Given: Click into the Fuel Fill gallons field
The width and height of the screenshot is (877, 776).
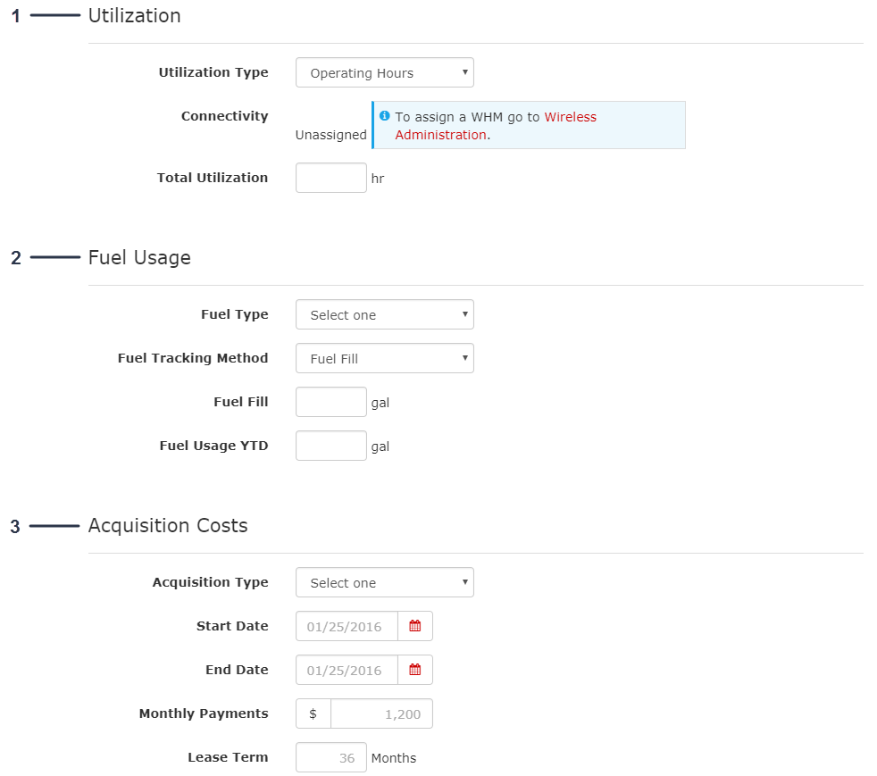Looking at the screenshot, I should coord(330,402).
